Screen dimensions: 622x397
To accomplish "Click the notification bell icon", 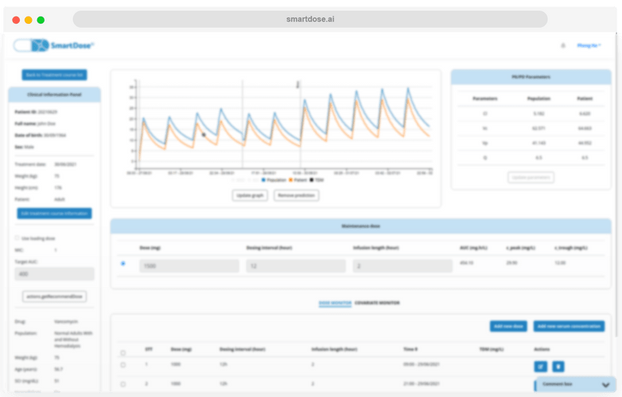I will 563,45.
